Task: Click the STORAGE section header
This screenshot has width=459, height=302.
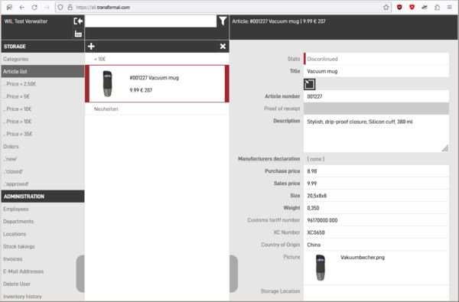Action: click(x=43, y=47)
